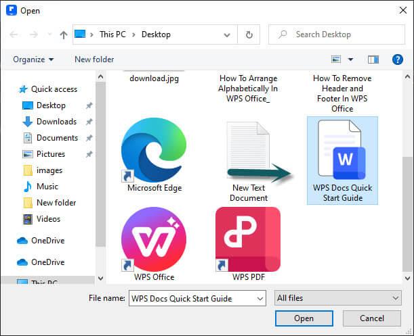This screenshot has width=414, height=336.
Task: Open the Organize dropdown menu
Action: (33, 59)
